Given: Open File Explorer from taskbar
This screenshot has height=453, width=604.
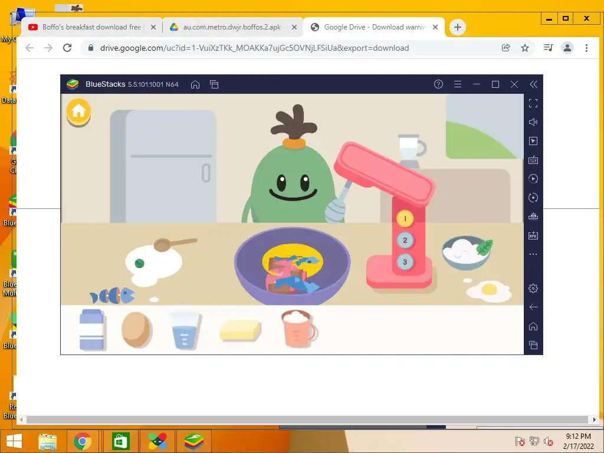Looking at the screenshot, I should (47, 441).
